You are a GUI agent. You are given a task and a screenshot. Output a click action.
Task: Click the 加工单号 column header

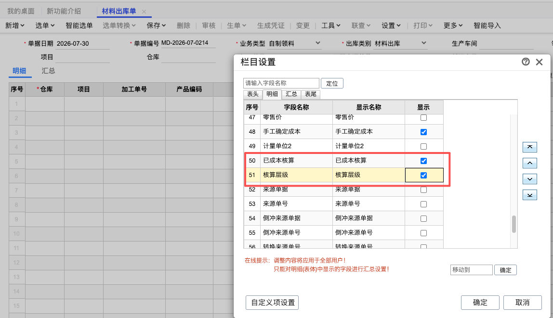click(x=134, y=89)
